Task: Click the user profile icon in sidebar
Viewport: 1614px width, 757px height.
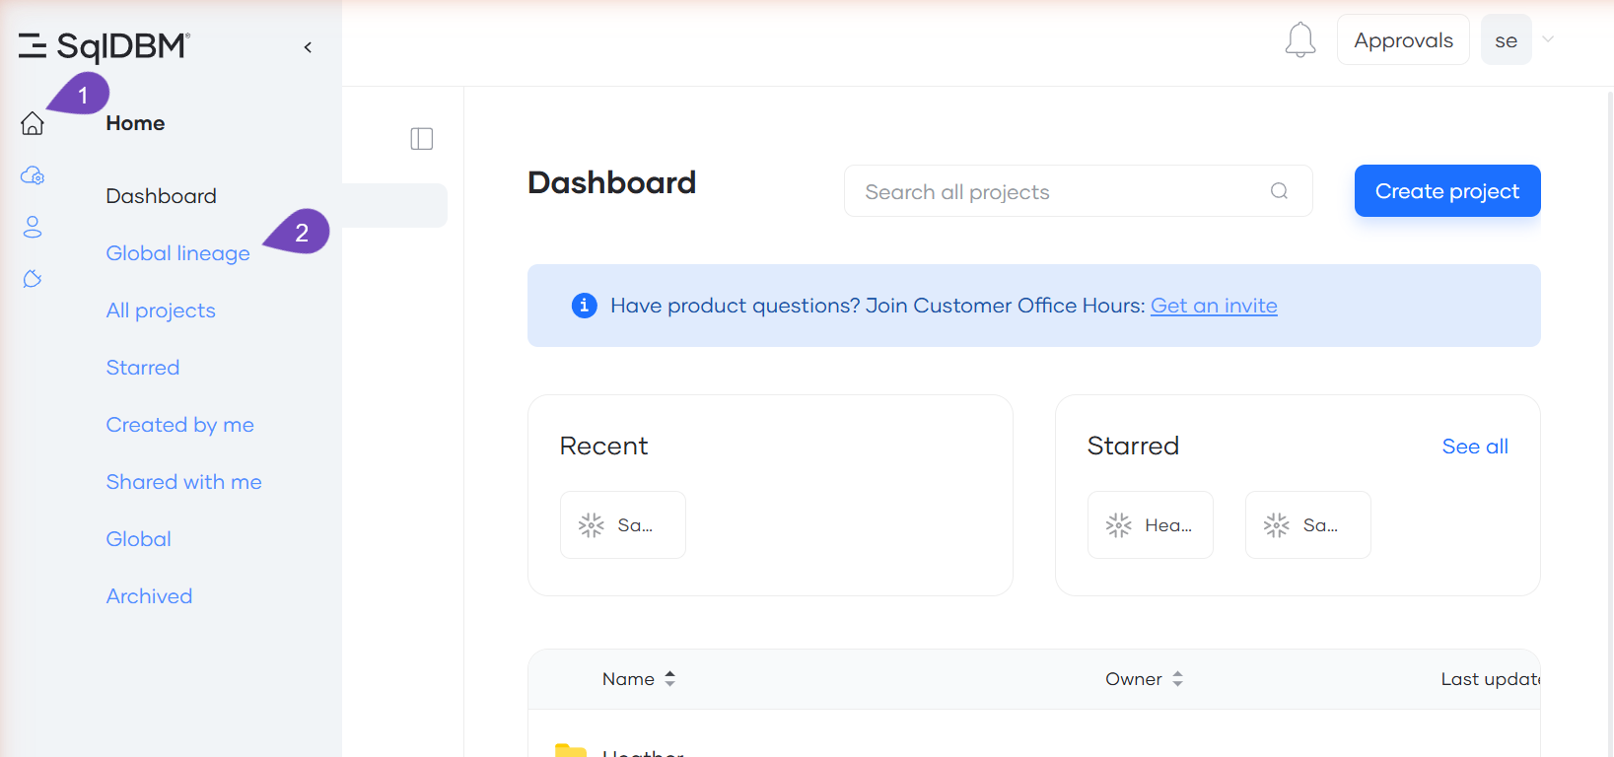Action: (33, 227)
